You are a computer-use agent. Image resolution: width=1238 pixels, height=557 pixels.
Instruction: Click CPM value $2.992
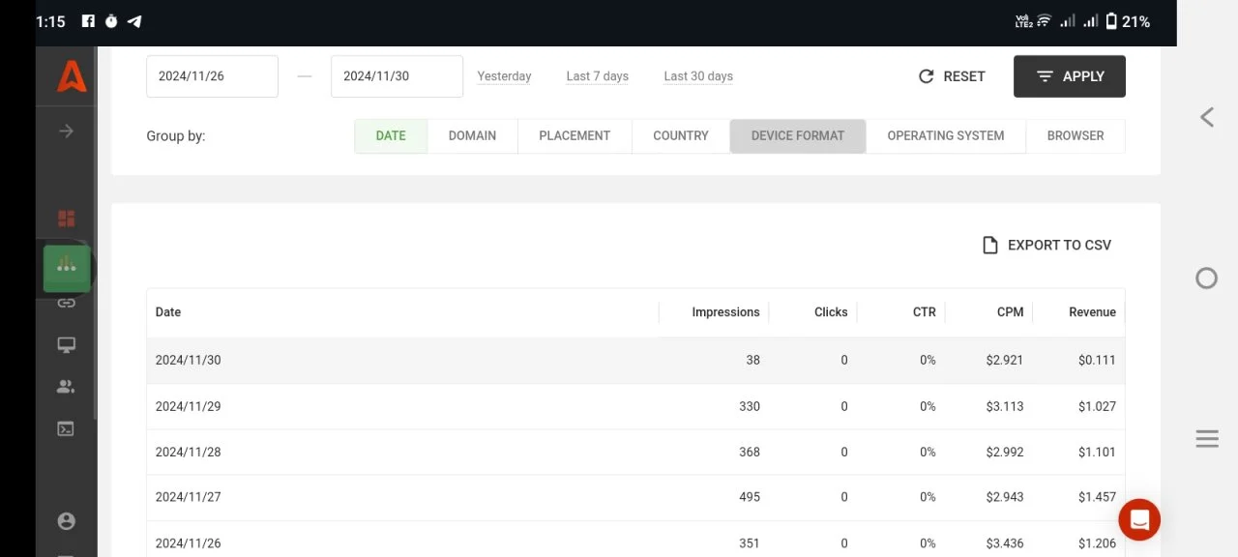coord(1005,452)
